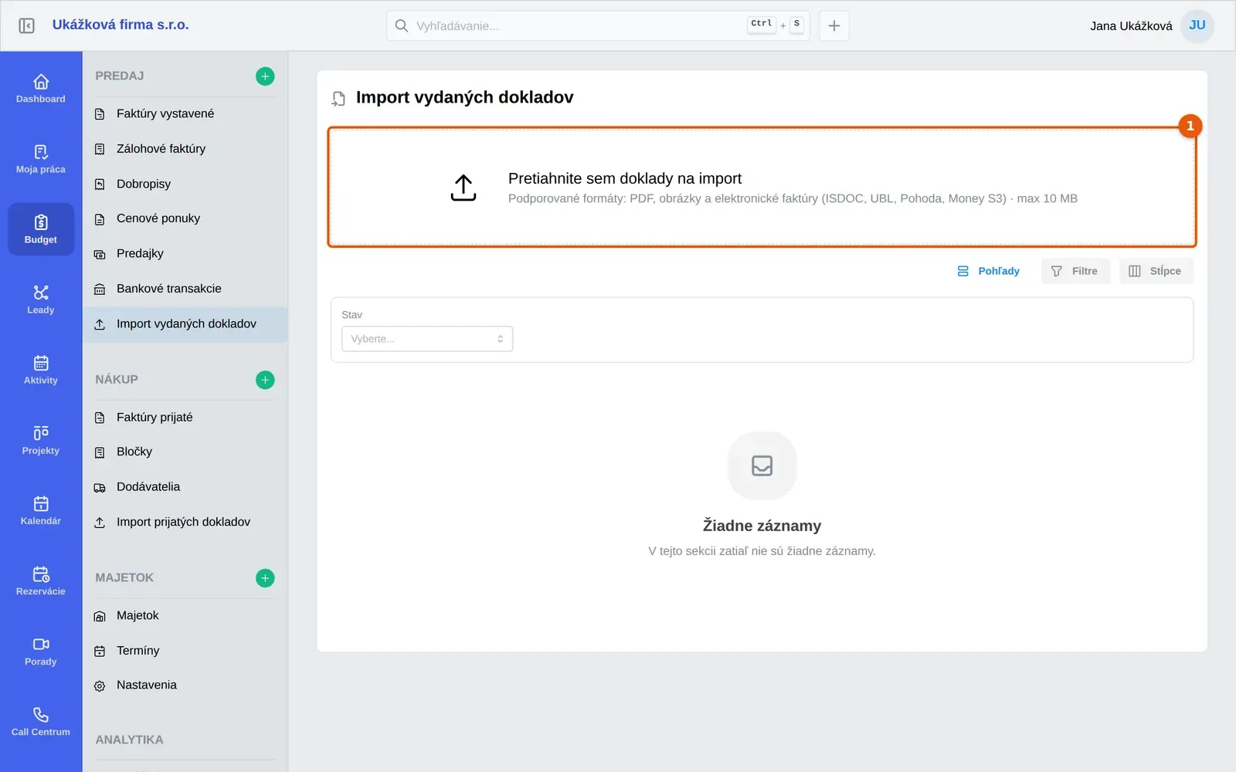
Task: Click the upload arrow icon in drop zone
Action: 463,188
